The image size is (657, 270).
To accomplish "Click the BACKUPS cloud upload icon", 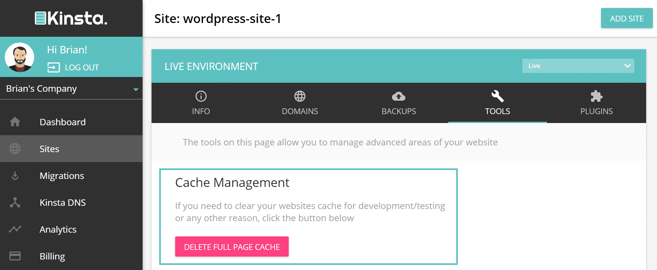I will (x=399, y=96).
